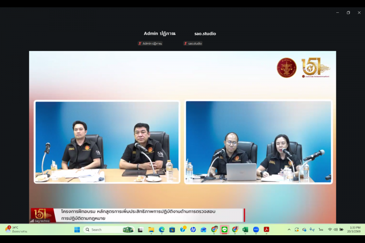Open Microsoft Store from the taskbar

[172, 230]
